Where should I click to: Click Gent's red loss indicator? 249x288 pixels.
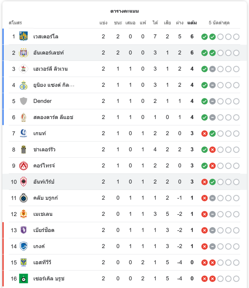pyautogui.click(x=204, y=133)
